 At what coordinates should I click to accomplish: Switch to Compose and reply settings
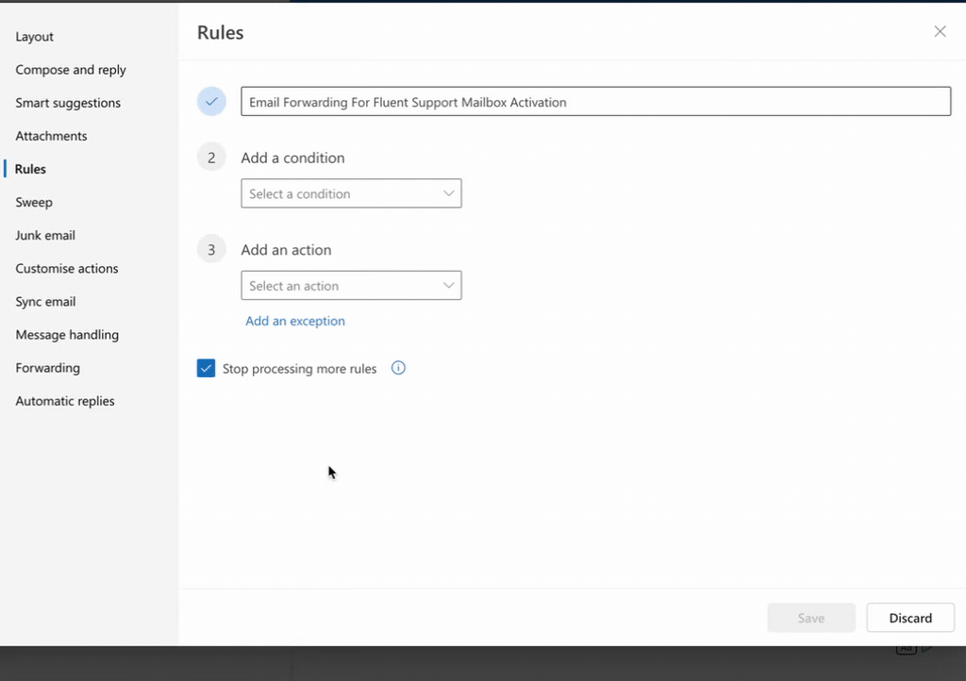70,69
